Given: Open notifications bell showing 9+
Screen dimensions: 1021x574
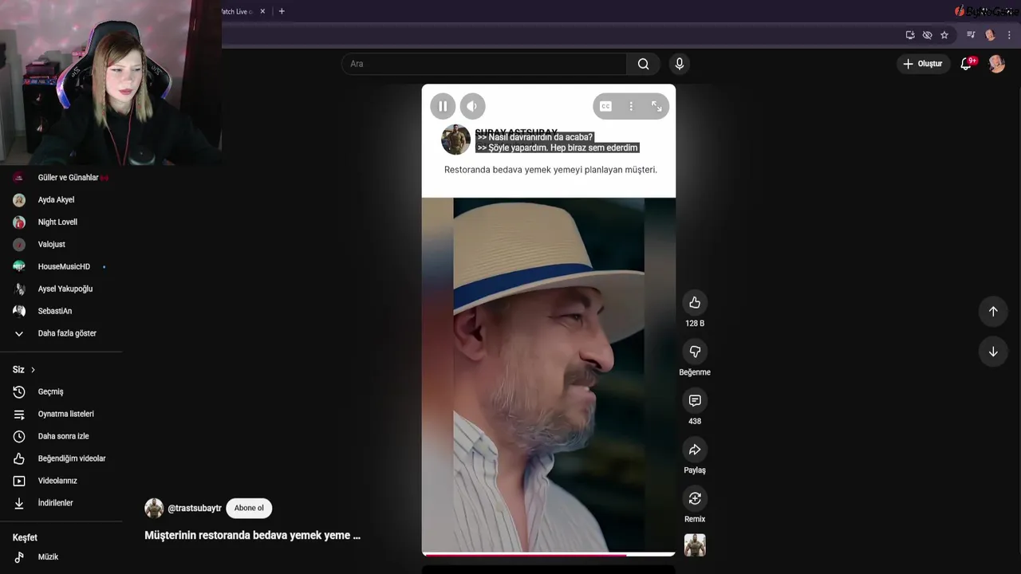Looking at the screenshot, I should click(x=966, y=64).
